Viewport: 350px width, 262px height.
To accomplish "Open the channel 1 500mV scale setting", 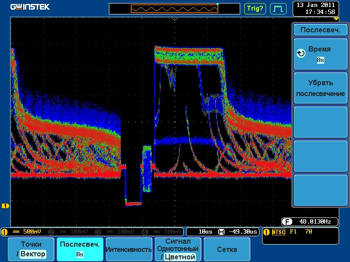I will coord(25,231).
